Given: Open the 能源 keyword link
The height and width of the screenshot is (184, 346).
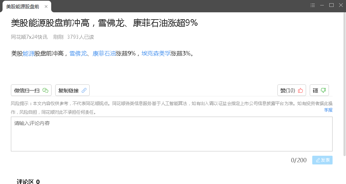Looking at the screenshot, I should (x=28, y=54).
